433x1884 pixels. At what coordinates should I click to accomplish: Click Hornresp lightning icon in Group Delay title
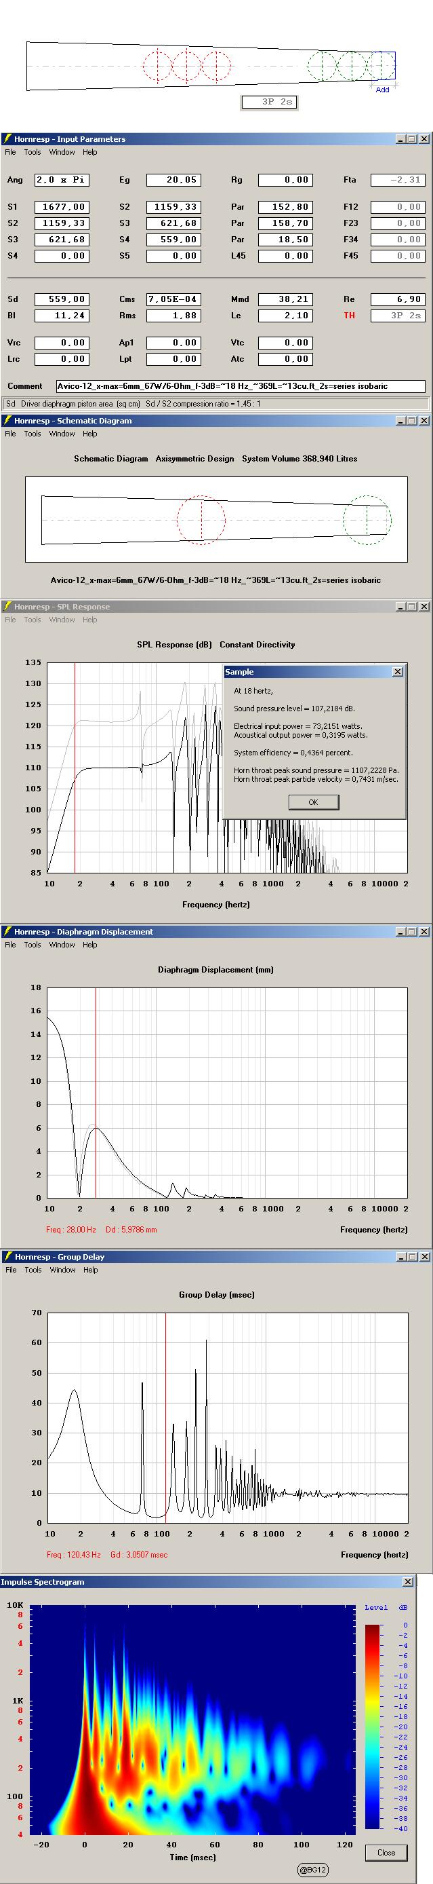(7, 1256)
